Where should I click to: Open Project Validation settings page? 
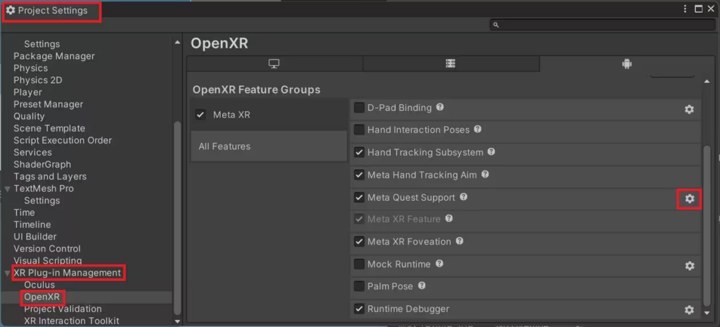pyautogui.click(x=63, y=309)
